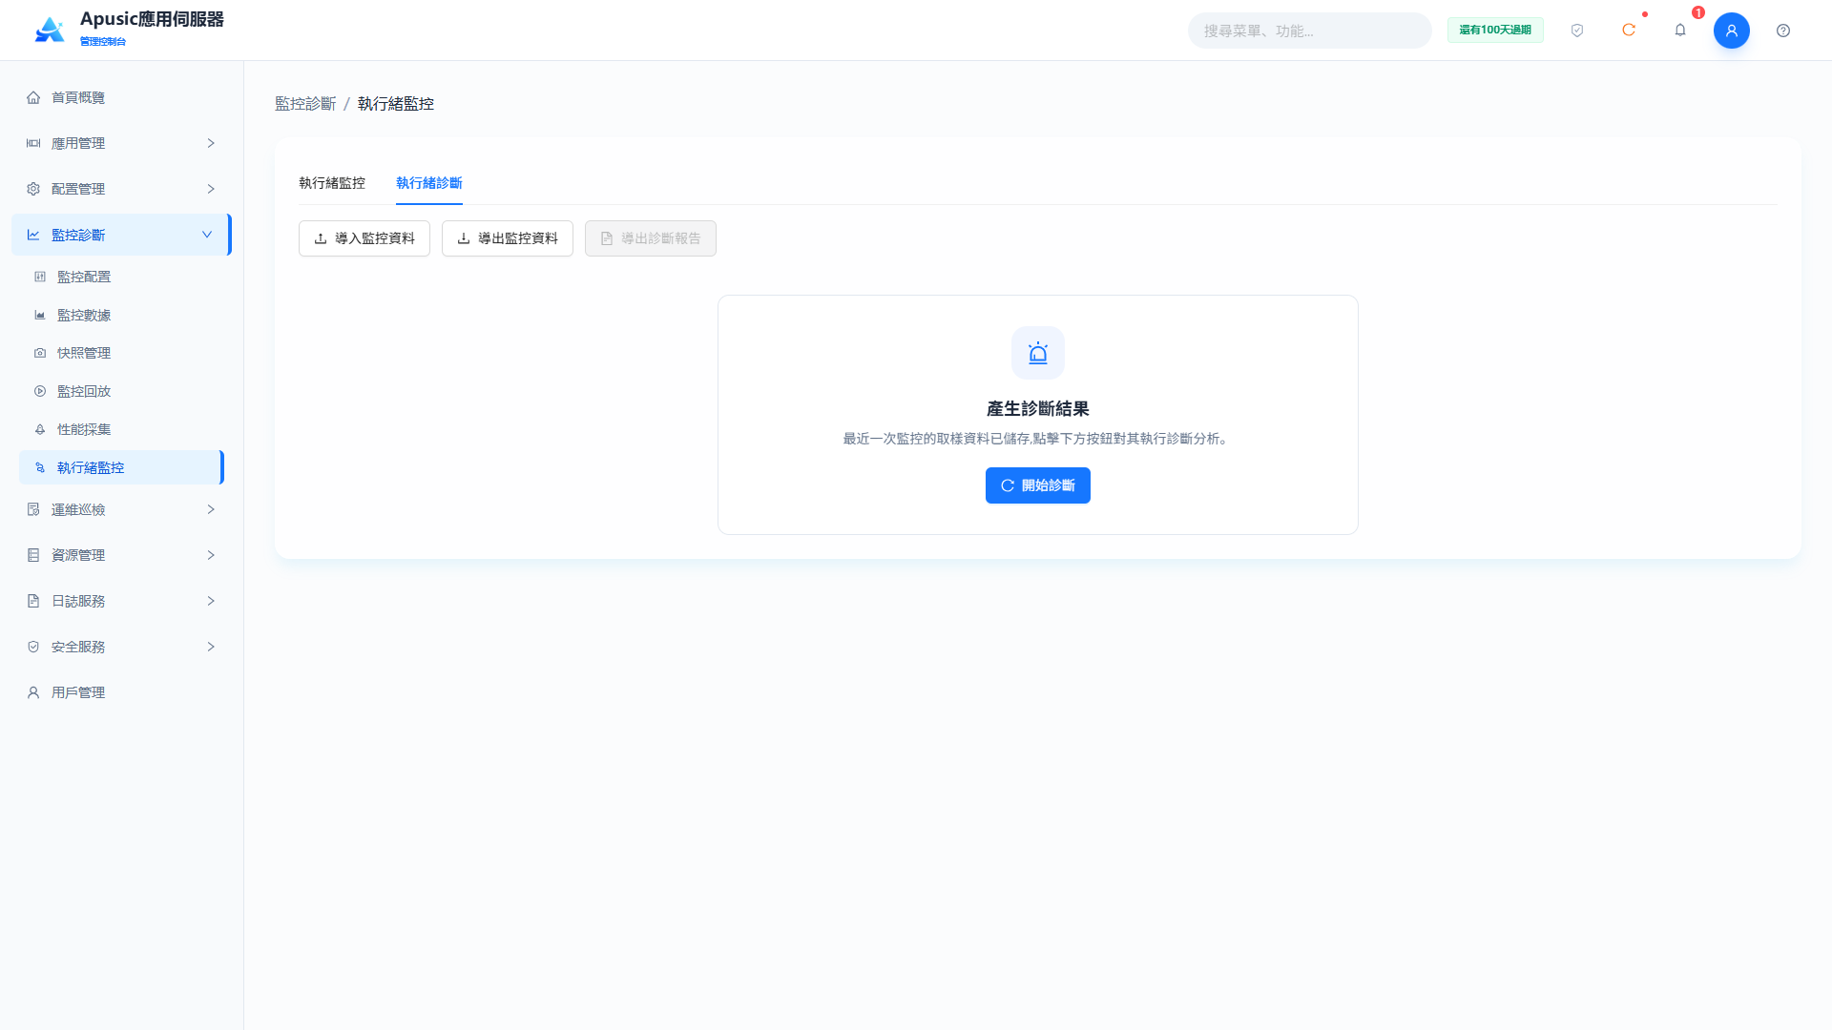The image size is (1832, 1030).
Task: Expand the 運維巡檢 chevron
Action: [x=211, y=509]
